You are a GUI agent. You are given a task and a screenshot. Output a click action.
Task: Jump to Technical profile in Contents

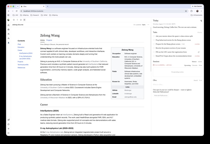coord(23,65)
